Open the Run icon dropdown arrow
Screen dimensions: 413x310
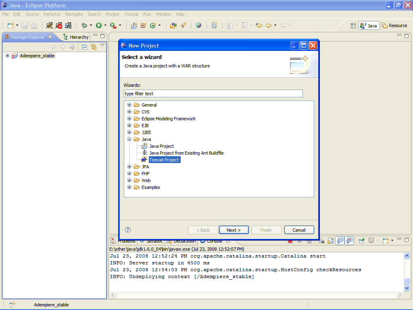[x=105, y=25]
